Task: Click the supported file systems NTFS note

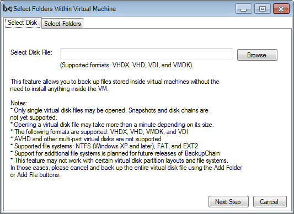Action: click(104, 146)
